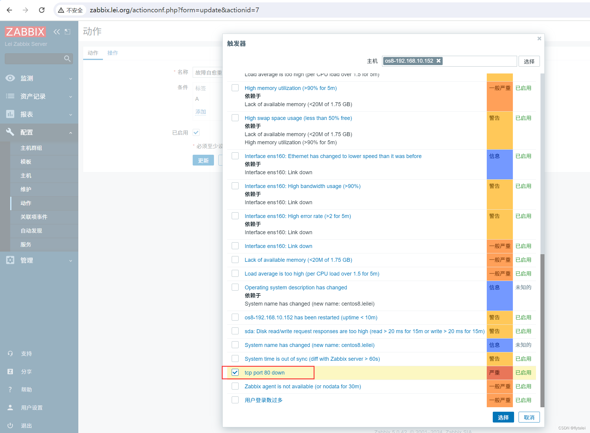Click the 取消 button in the dialog

[529, 417]
